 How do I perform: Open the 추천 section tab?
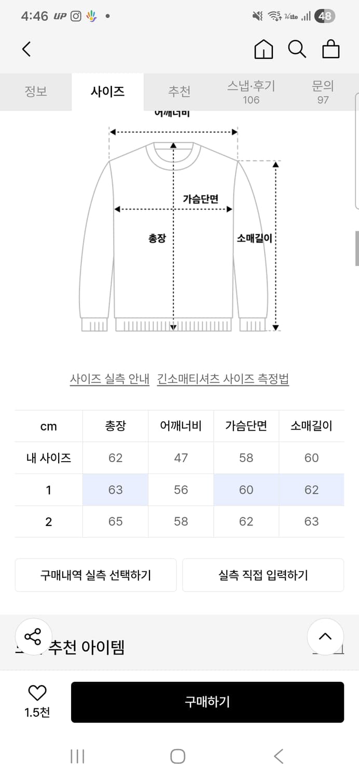(179, 91)
